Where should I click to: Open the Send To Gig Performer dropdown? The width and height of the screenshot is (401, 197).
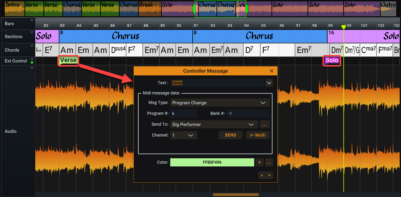pos(214,124)
